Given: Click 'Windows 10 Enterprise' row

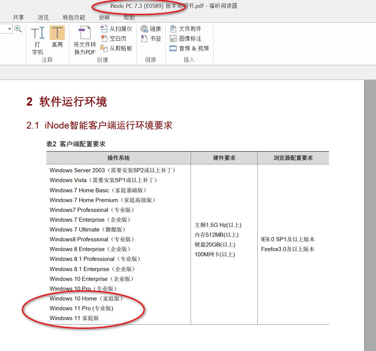Looking at the screenshot, I should [x=92, y=279].
